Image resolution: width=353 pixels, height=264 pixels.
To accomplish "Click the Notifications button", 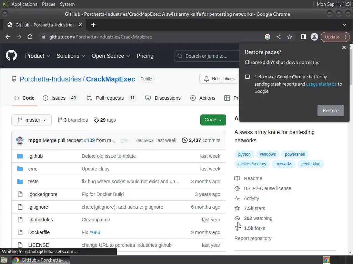I will pyautogui.click(x=219, y=79).
